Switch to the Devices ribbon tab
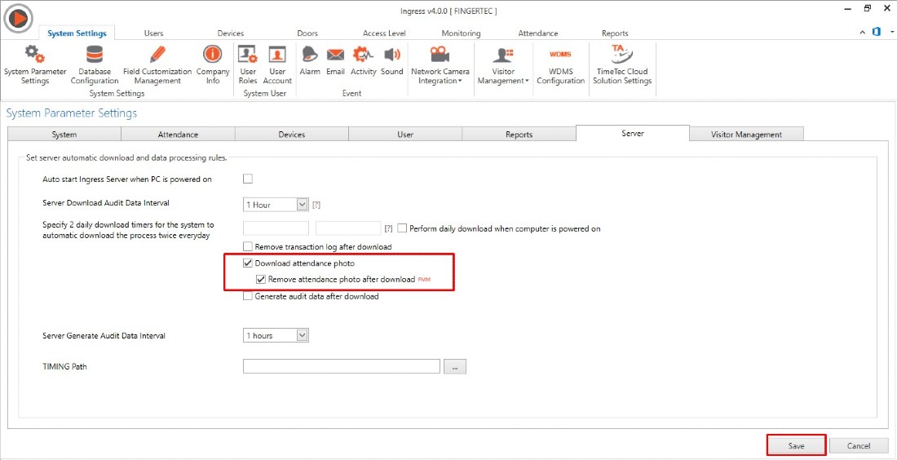The image size is (897, 460). [x=231, y=33]
